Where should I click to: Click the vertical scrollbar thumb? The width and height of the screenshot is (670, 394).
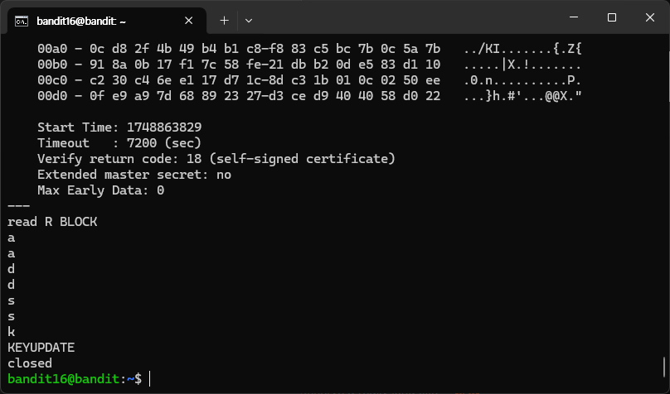[664, 368]
